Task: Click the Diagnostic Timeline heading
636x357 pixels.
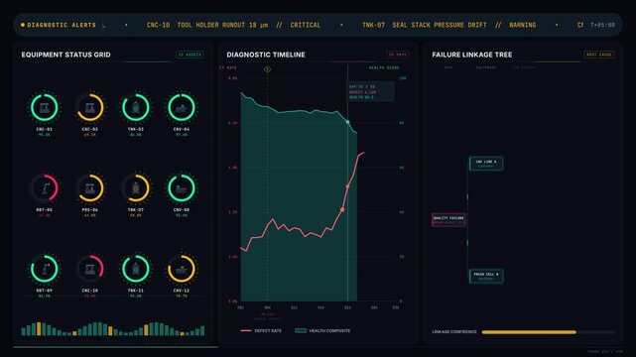Action: (x=266, y=55)
